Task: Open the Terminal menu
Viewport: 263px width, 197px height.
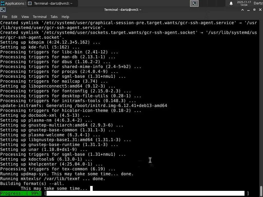Action: point(40,17)
